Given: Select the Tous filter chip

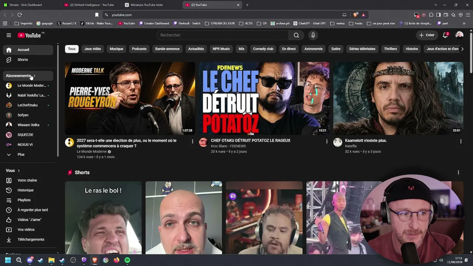Looking at the screenshot, I should (72, 49).
